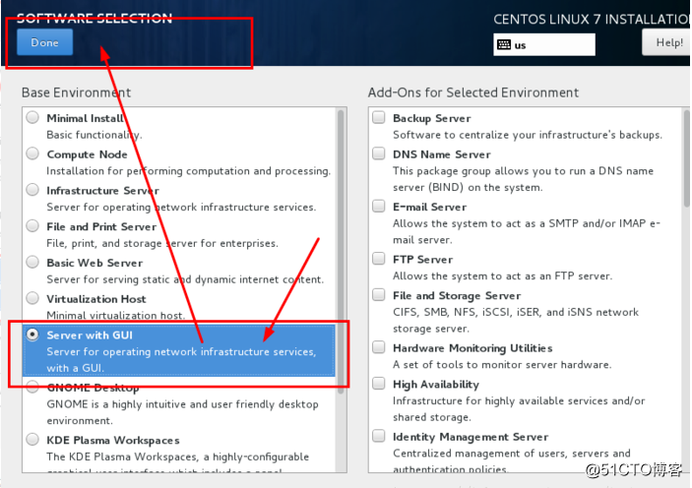Enable High Availability checkbox
Image resolution: width=692 pixels, height=488 pixels.
(x=379, y=384)
